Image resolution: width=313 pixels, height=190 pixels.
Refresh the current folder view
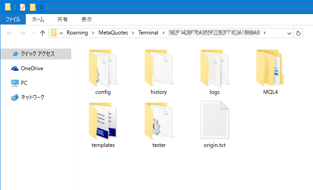(x=298, y=33)
